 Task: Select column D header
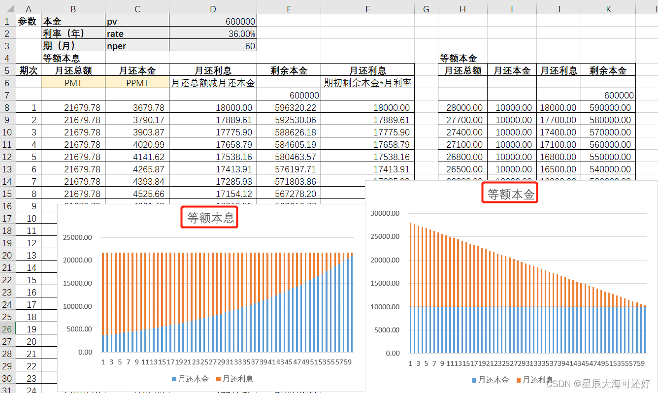(x=213, y=8)
